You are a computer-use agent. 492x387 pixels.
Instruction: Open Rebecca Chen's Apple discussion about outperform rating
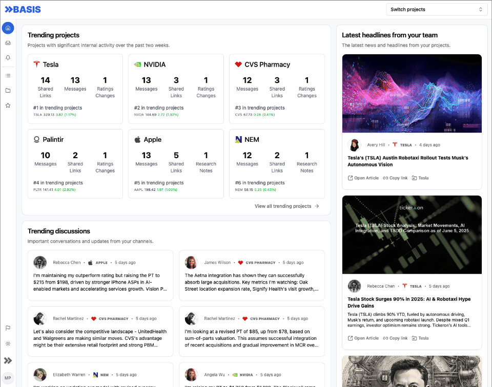tap(100, 275)
